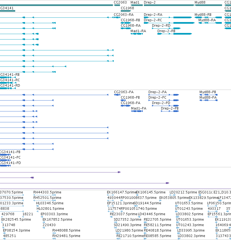Click the Myd88 gene label

[x=200, y=2]
